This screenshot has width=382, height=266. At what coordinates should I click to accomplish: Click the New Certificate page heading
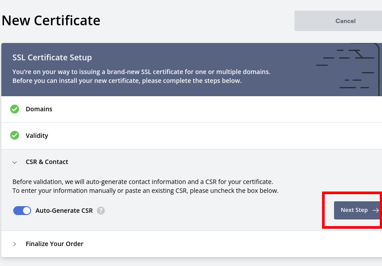click(x=51, y=20)
